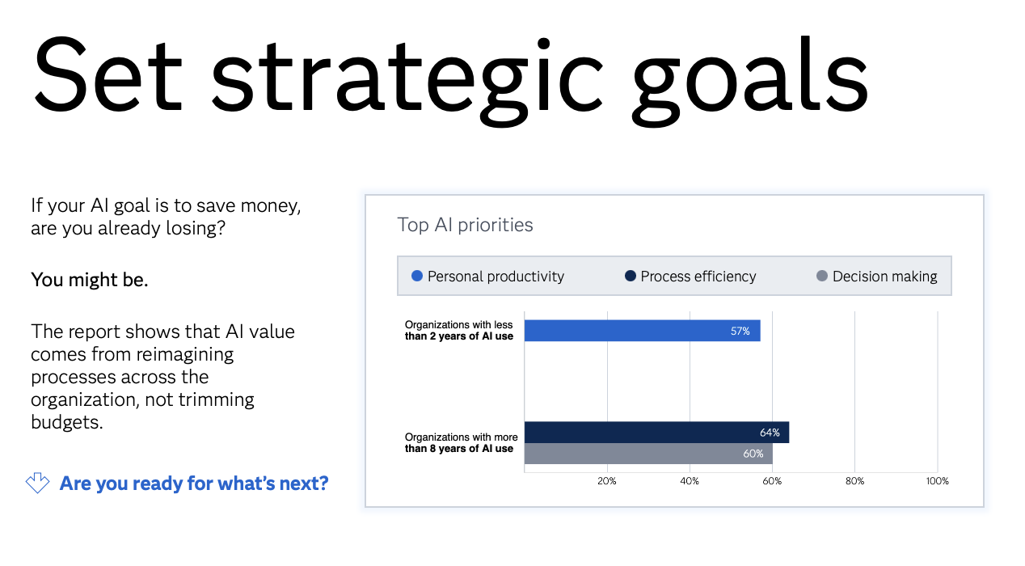Select the 57% Personal productivity bar
1025x566 pixels.
(x=642, y=331)
